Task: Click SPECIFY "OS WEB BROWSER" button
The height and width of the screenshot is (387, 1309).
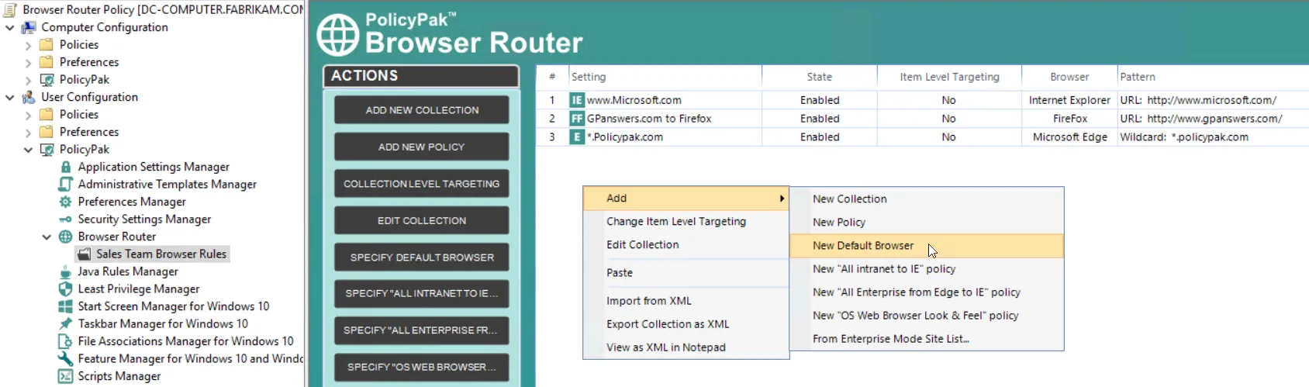Action: 422,367
